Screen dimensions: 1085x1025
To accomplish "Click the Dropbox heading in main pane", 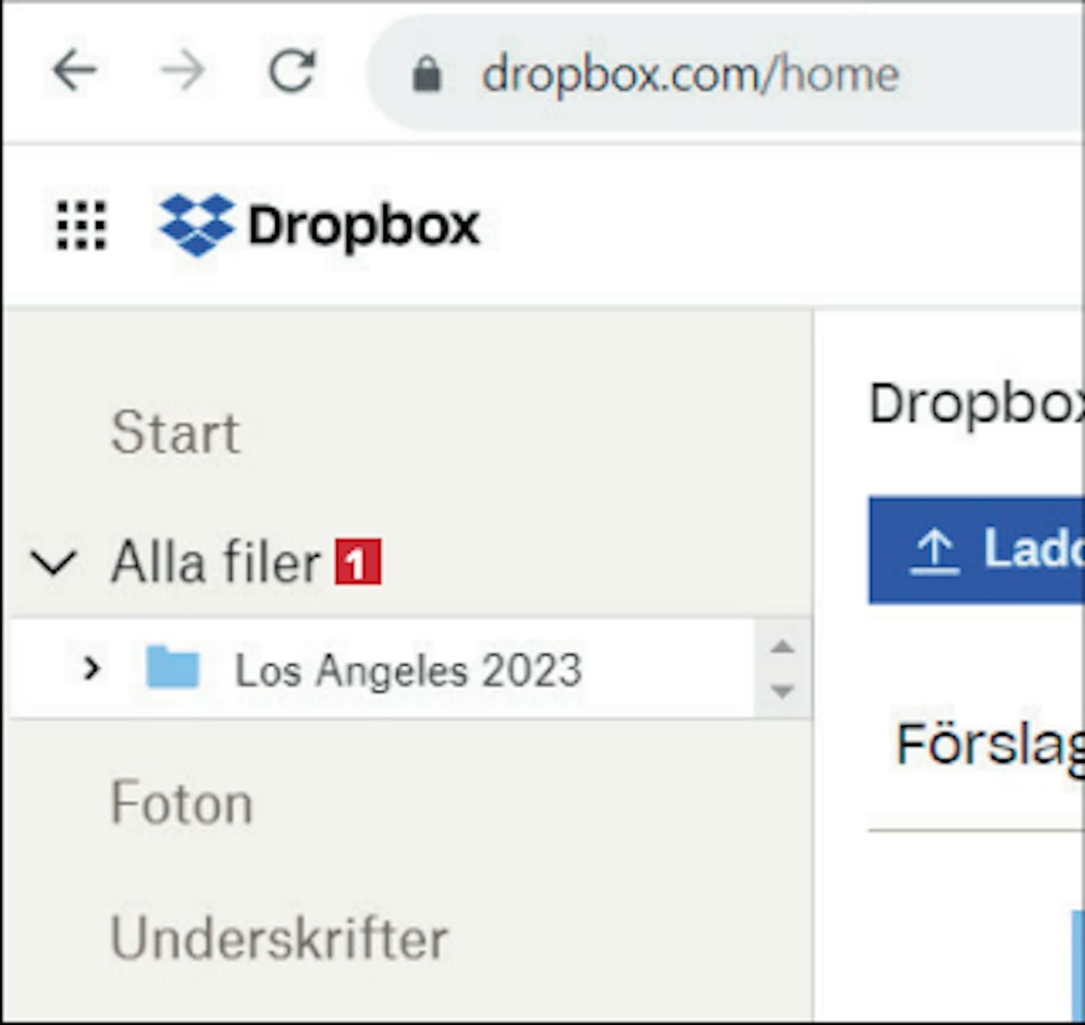I will coord(977,404).
